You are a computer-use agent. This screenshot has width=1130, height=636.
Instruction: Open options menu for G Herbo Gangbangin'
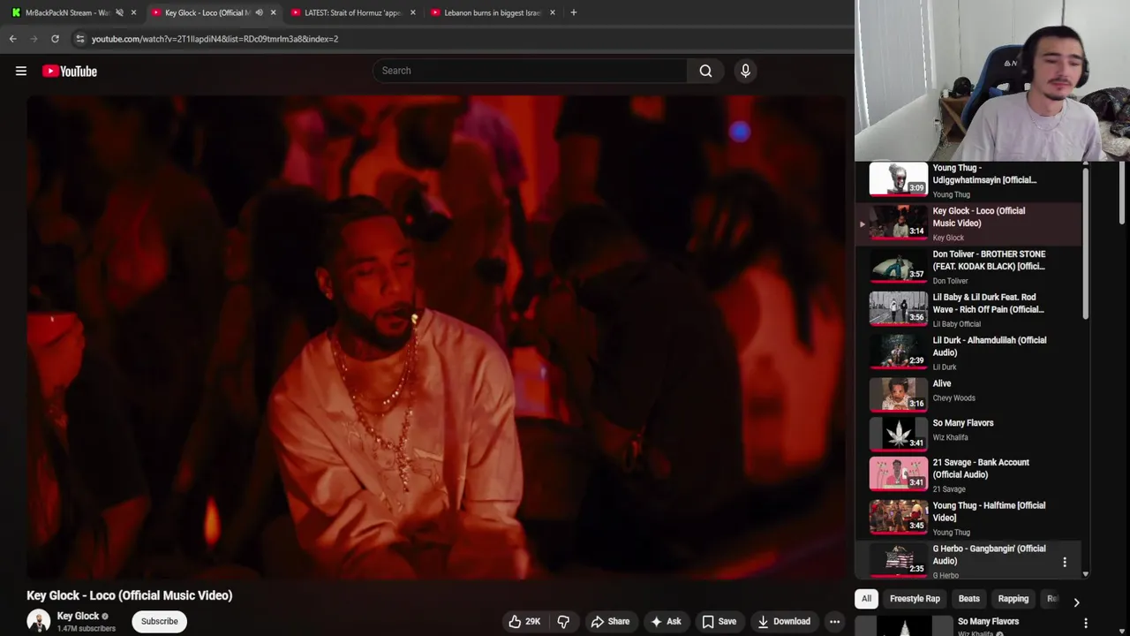tap(1065, 562)
